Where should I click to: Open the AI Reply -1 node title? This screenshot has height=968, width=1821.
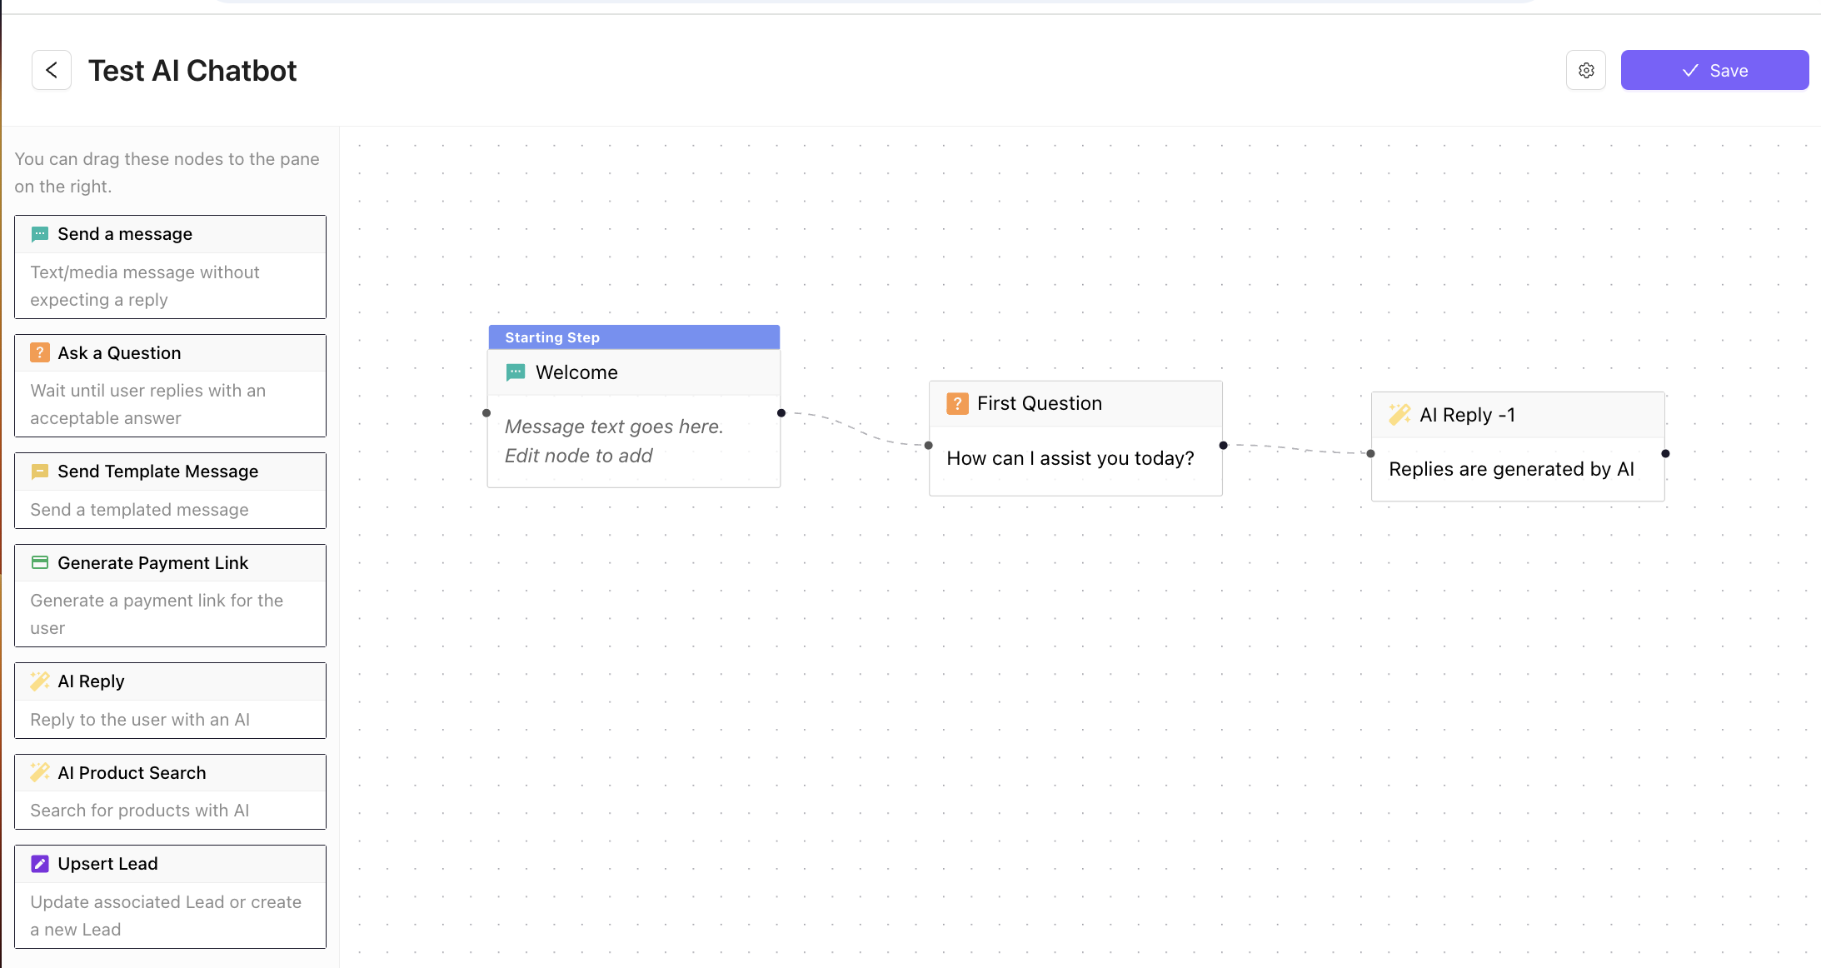click(1468, 415)
